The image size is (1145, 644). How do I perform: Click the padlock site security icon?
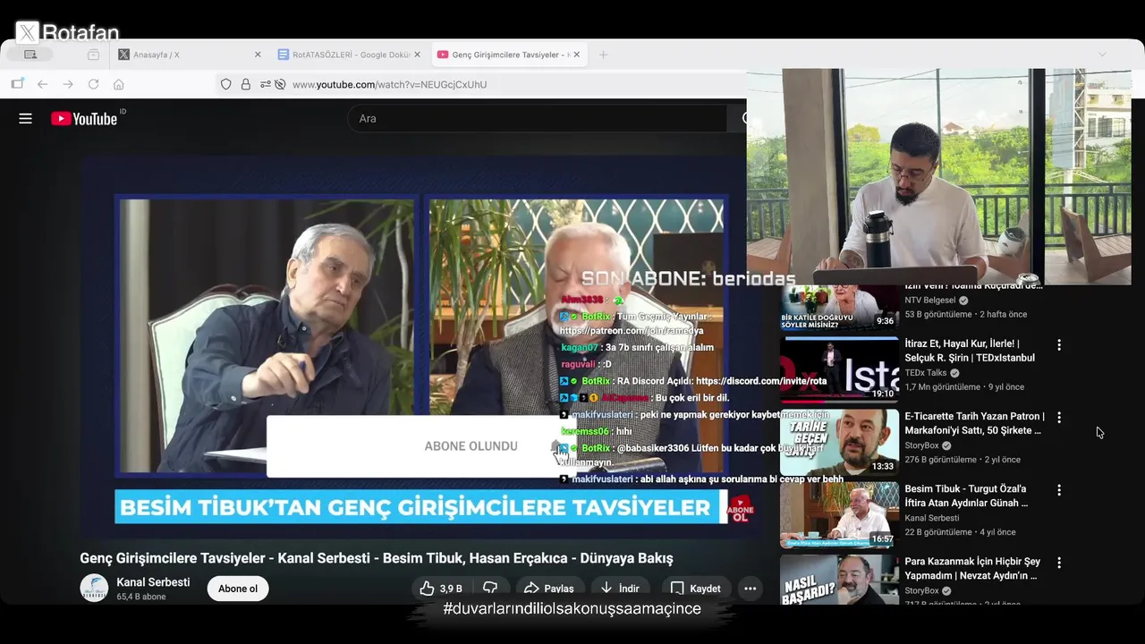(x=245, y=84)
